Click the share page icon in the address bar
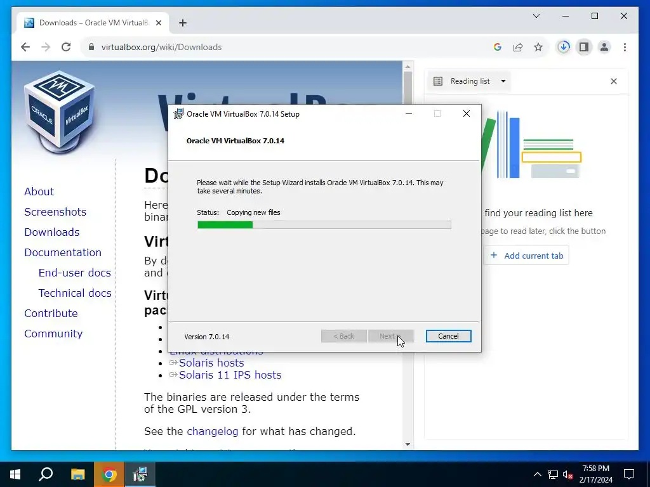The width and height of the screenshot is (650, 487). 518,47
